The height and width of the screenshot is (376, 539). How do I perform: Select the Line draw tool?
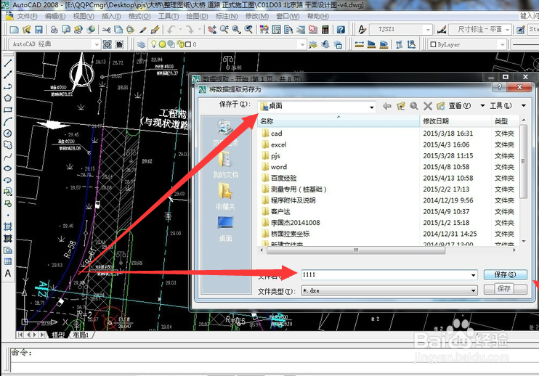[x=7, y=63]
